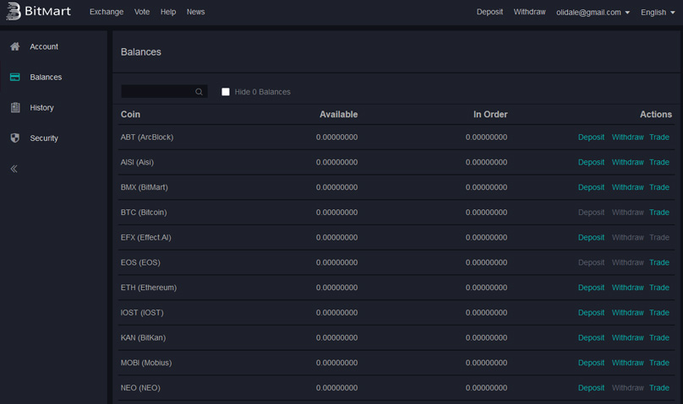
Task: Click Withdraw for AISI (Aisi)
Action: pyautogui.click(x=628, y=162)
